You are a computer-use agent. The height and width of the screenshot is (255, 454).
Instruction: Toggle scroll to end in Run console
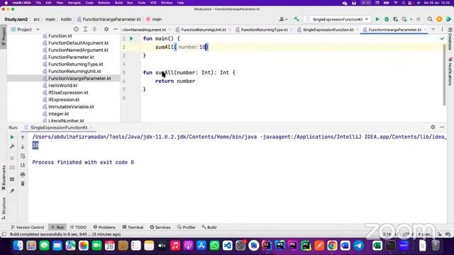coord(23,165)
